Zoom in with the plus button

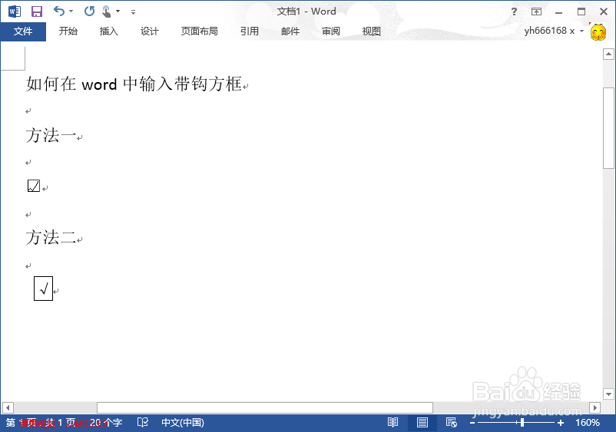coord(561,423)
